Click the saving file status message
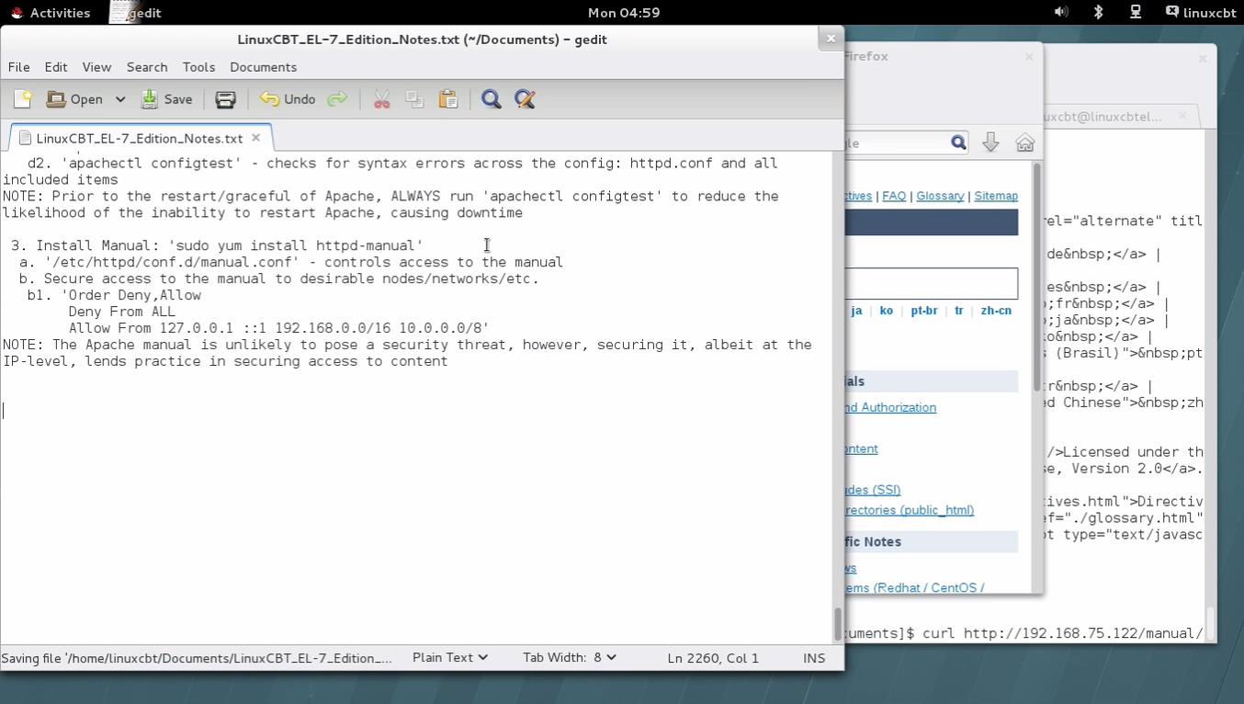Viewport: 1244px width, 704px height. click(197, 658)
